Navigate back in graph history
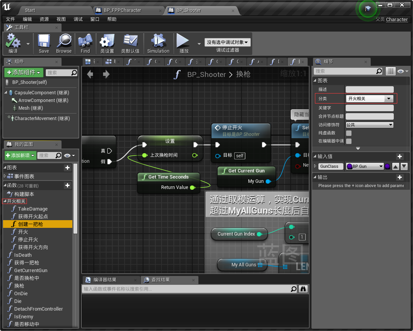The width and height of the screenshot is (413, 331). point(90,74)
